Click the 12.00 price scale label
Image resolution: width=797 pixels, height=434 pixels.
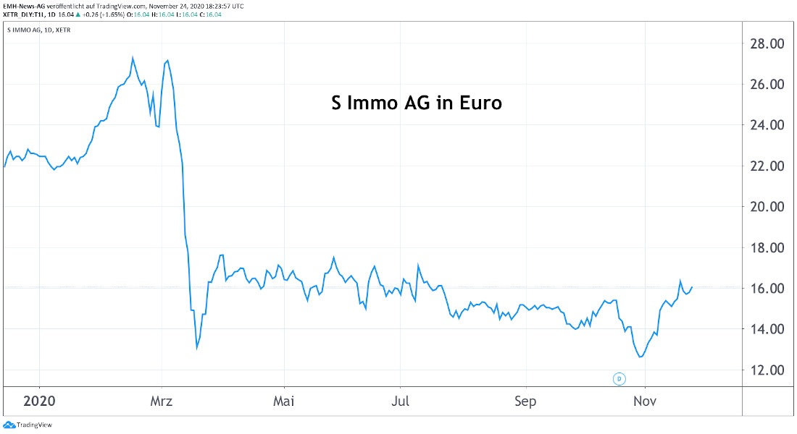(x=767, y=370)
